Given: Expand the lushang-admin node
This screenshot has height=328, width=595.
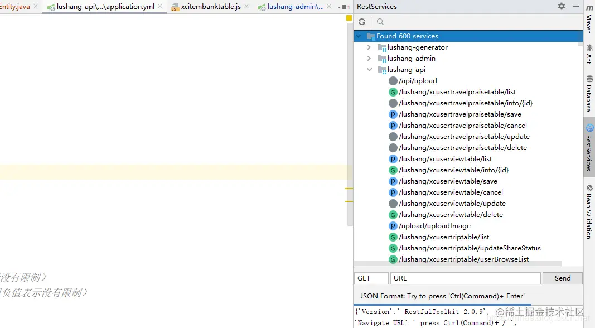Looking at the screenshot, I should pyautogui.click(x=369, y=59).
